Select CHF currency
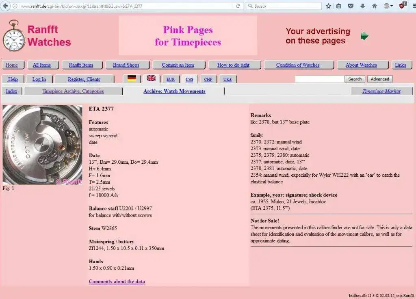416x299 pixels. (208, 79)
